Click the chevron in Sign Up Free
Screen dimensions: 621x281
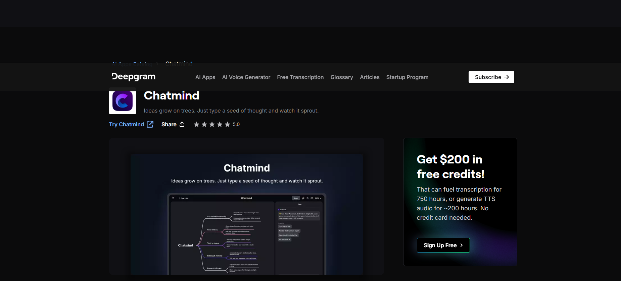[462, 245]
